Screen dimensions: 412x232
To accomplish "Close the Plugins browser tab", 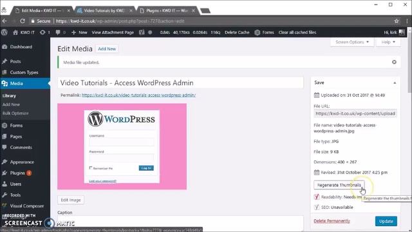I will pos(193,10).
